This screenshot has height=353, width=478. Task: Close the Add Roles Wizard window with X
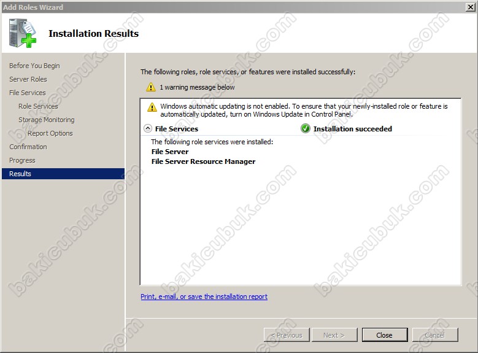(x=471, y=7)
